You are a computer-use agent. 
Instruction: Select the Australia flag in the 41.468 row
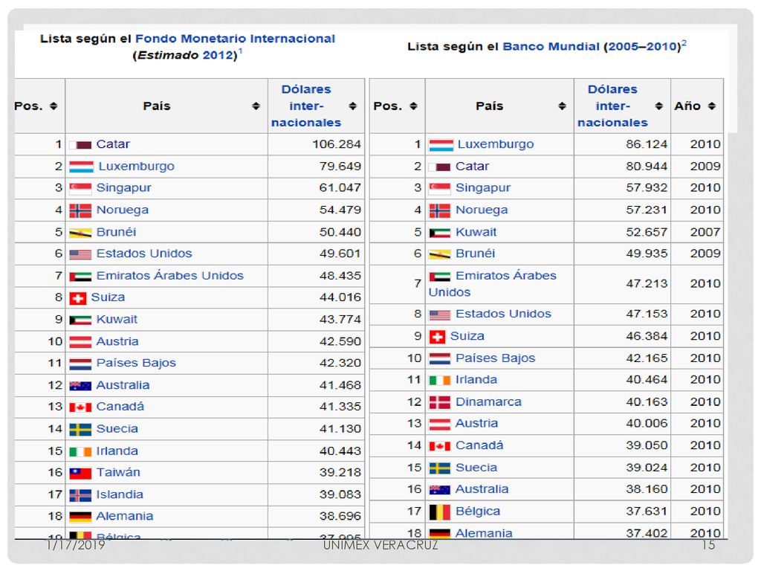[80, 386]
